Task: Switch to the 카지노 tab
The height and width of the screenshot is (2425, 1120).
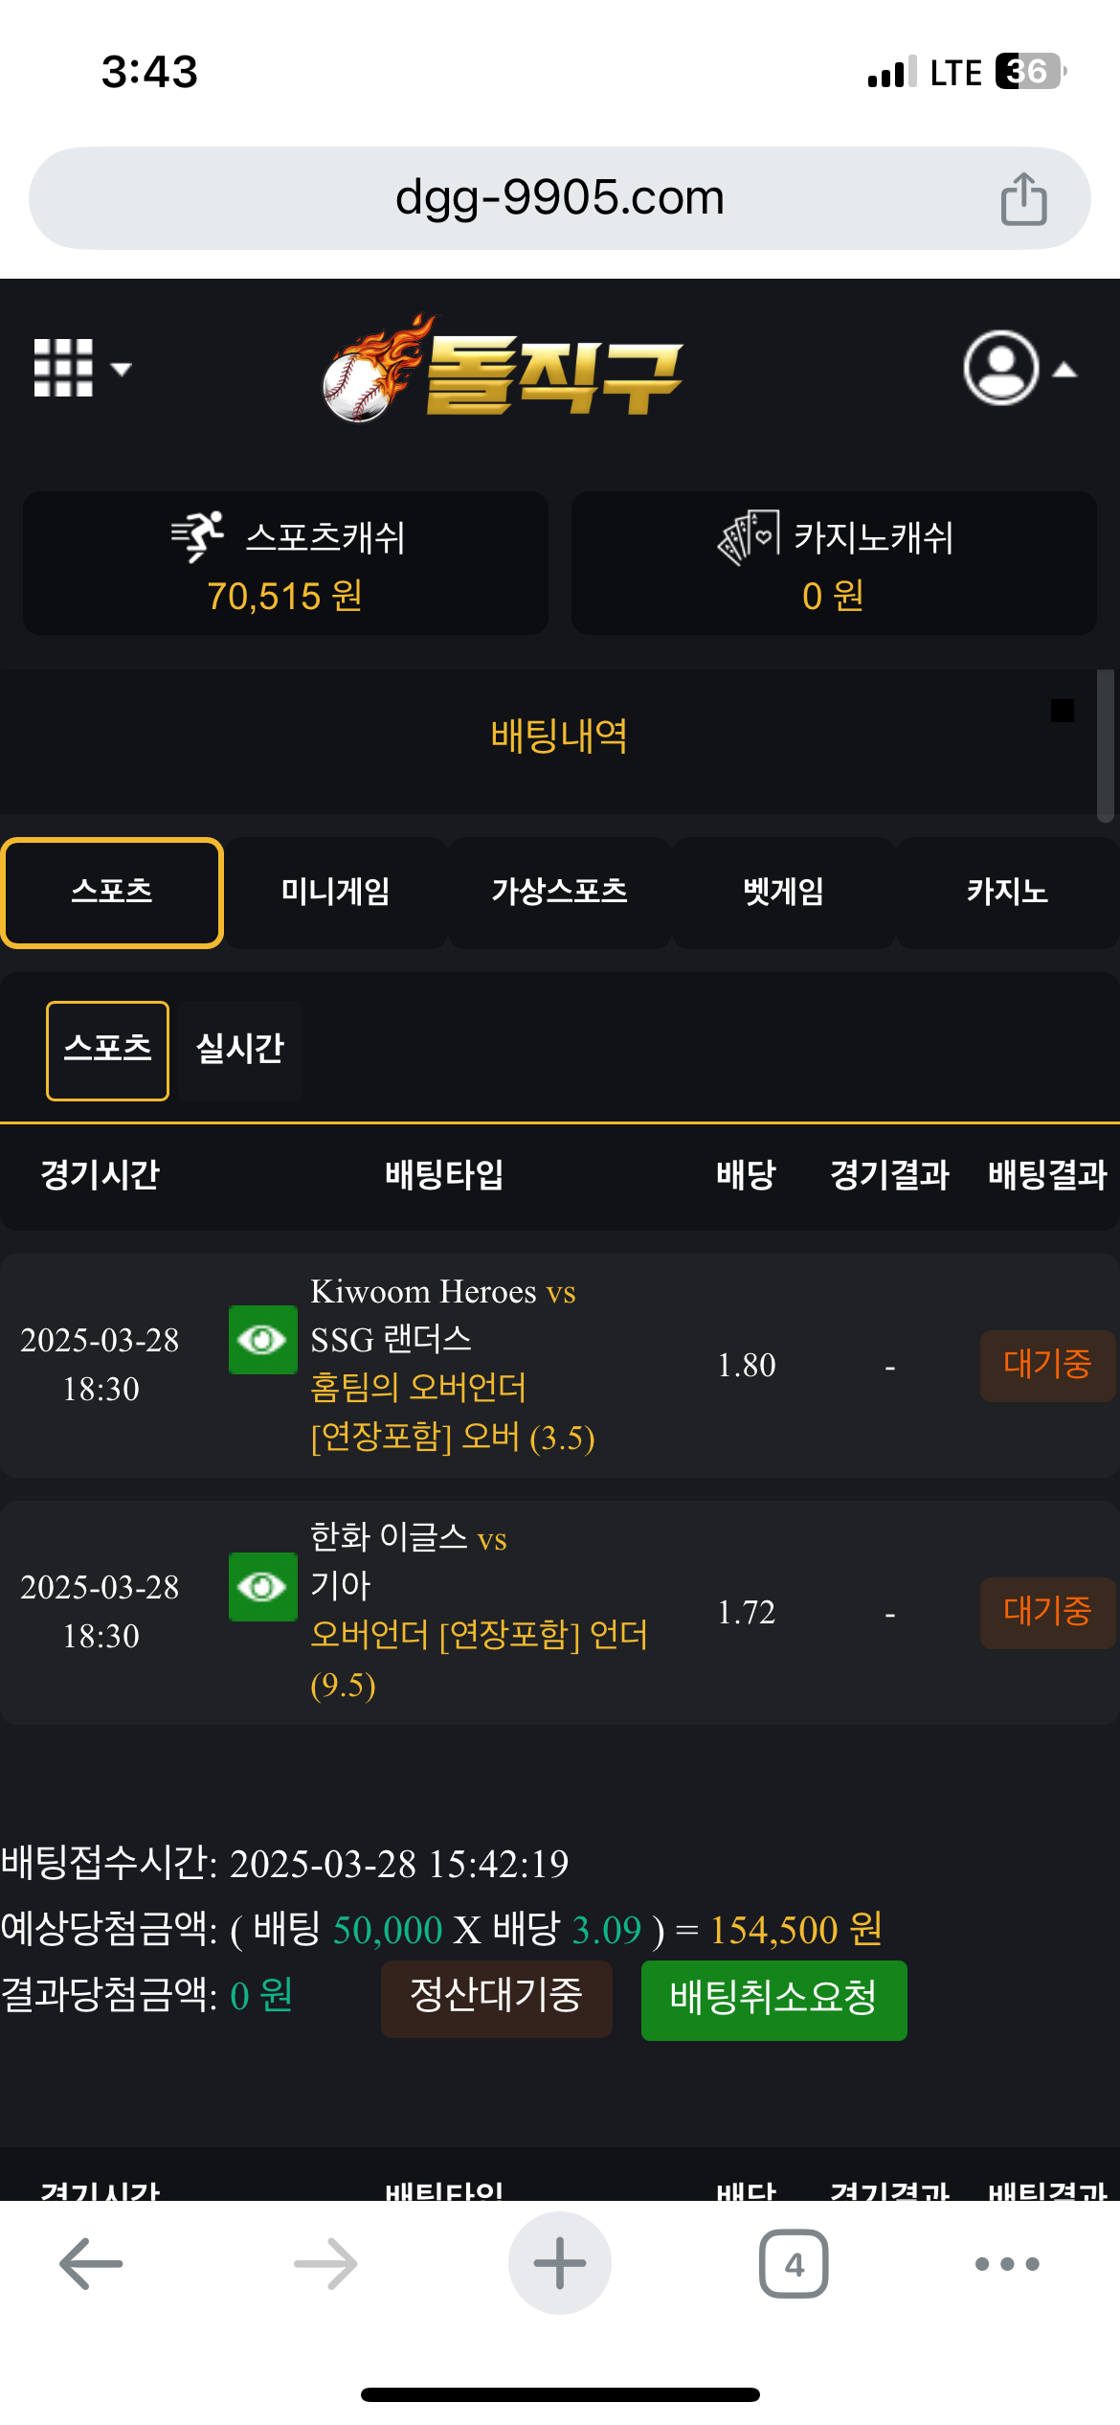Action: click(1007, 893)
